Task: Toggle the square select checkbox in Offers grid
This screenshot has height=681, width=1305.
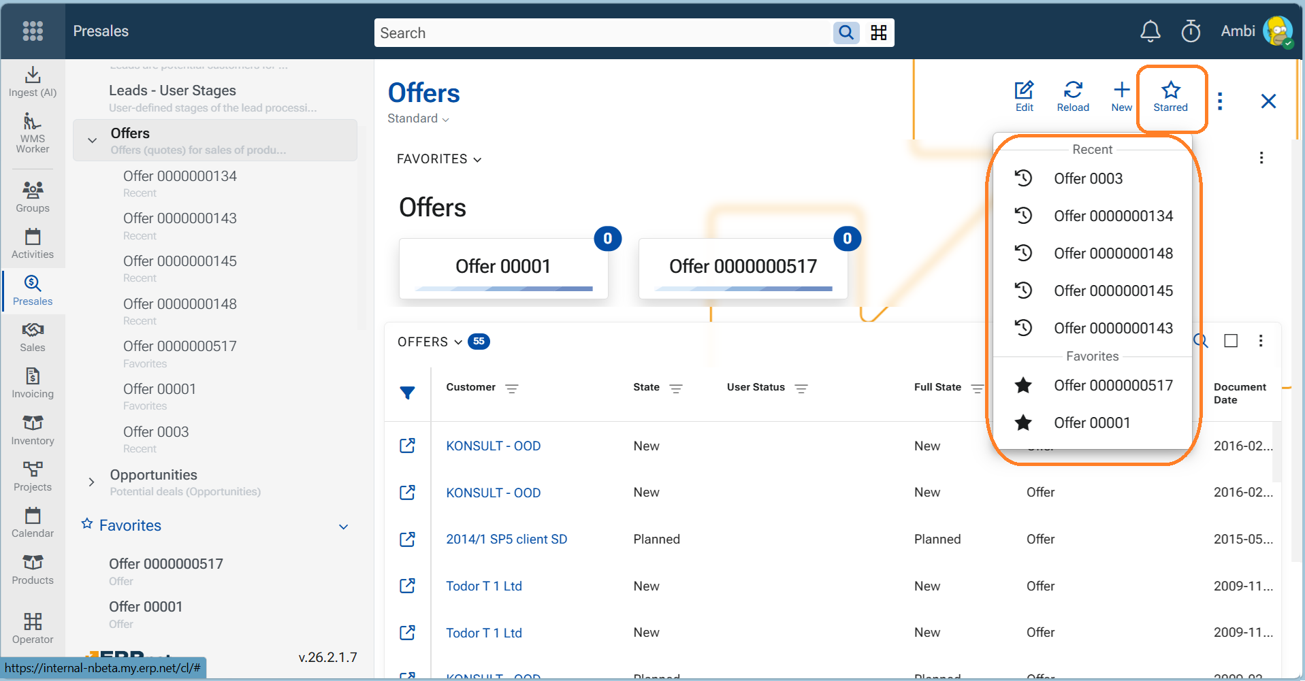Action: coord(1231,341)
